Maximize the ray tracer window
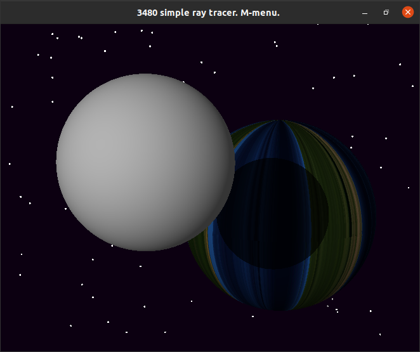The image size is (420, 352). pyautogui.click(x=386, y=12)
